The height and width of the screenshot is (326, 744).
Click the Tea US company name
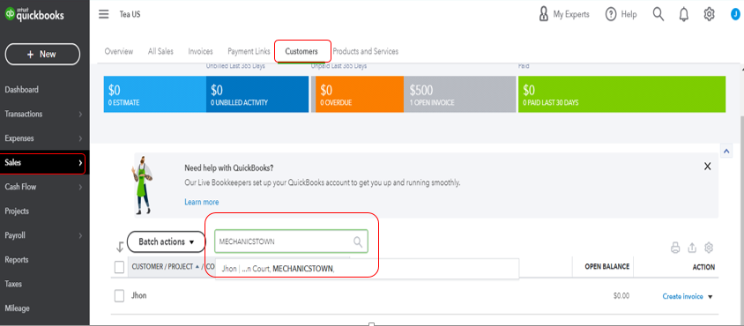point(130,14)
